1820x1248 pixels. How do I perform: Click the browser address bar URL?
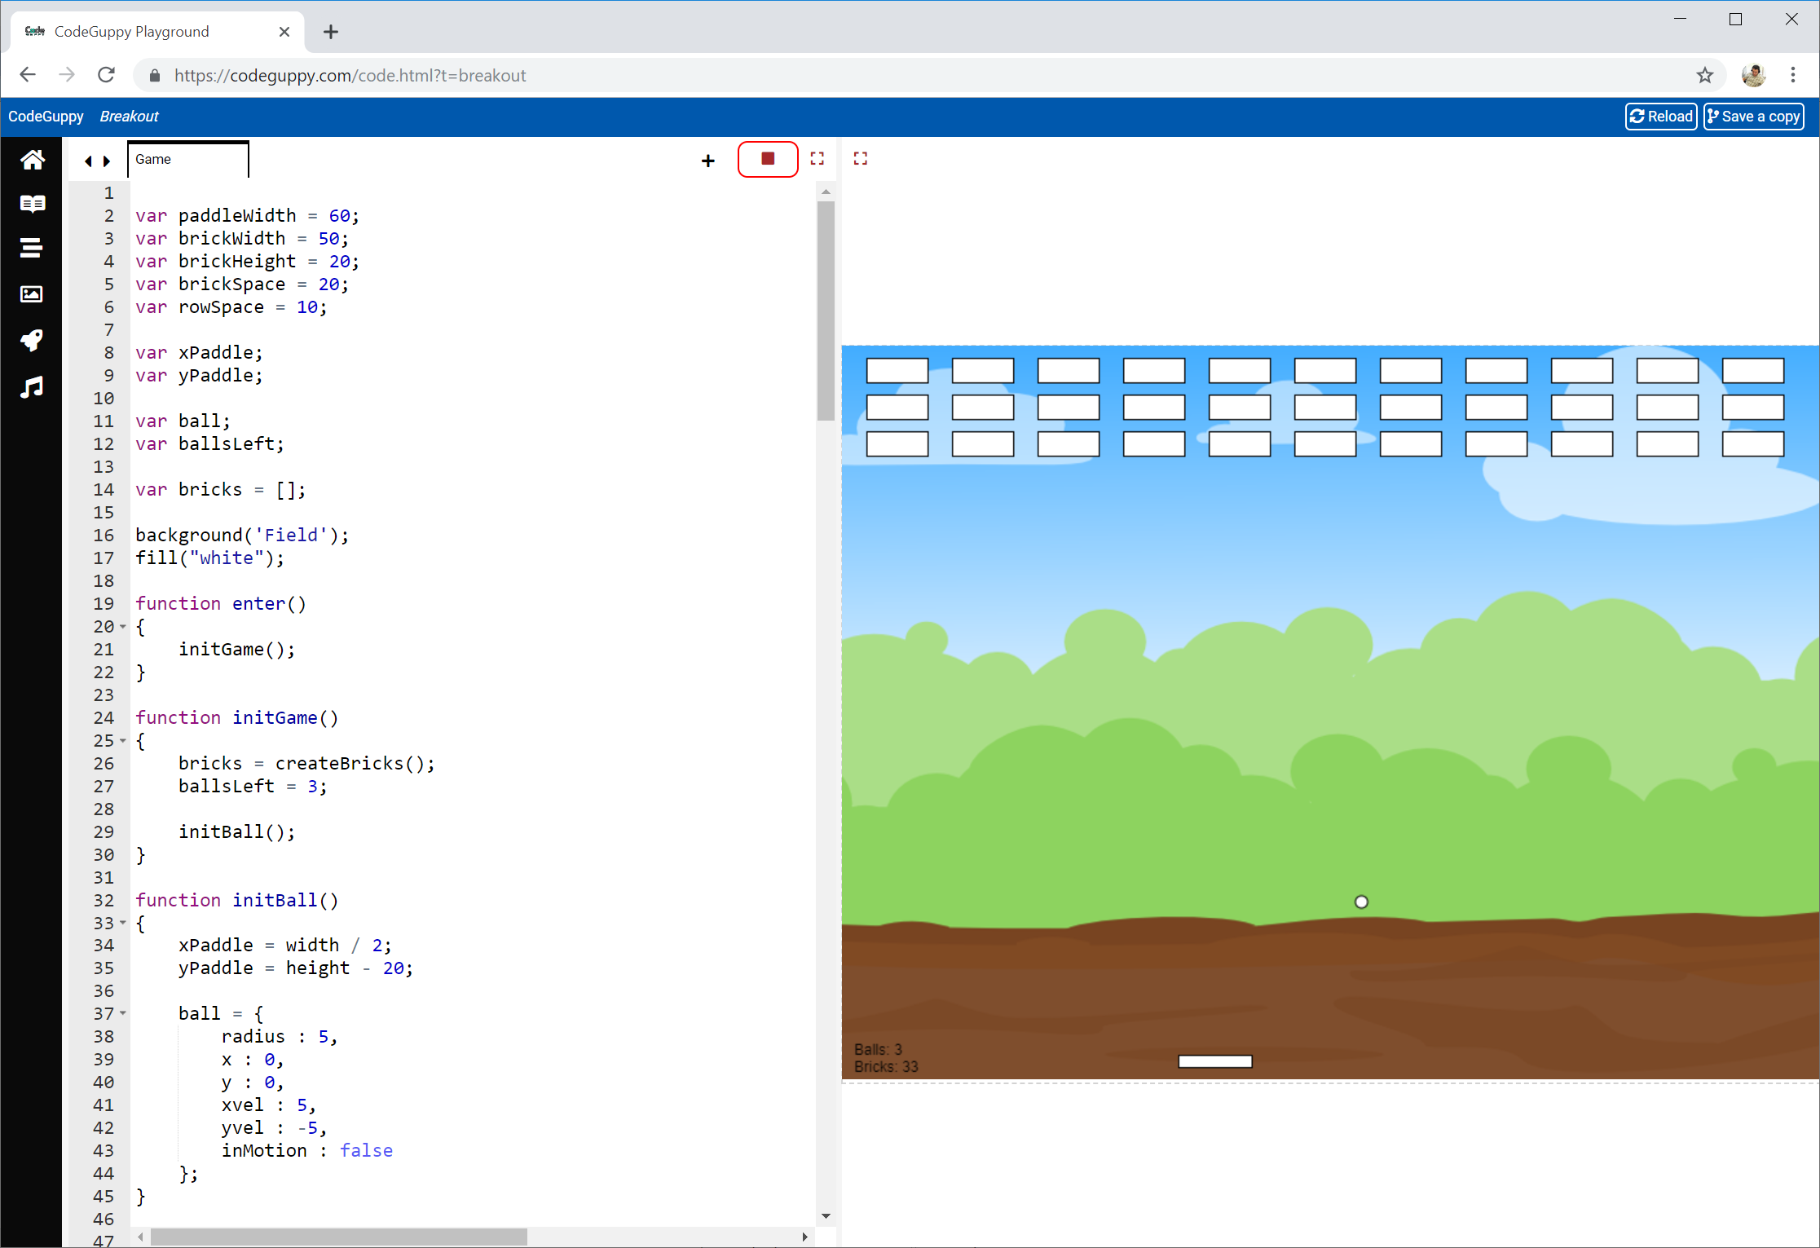350,76
